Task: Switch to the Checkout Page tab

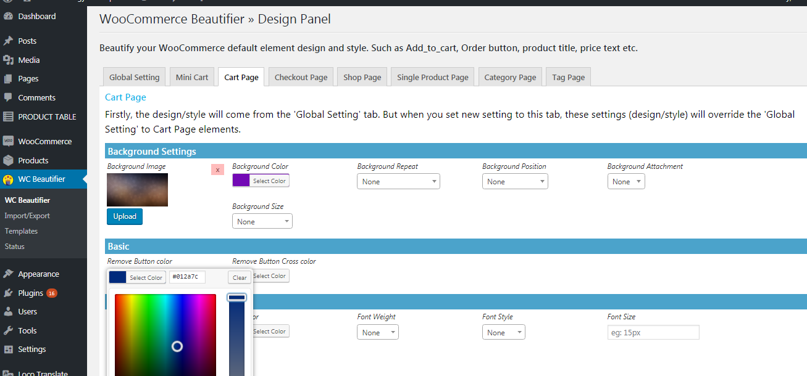Action: coord(301,77)
